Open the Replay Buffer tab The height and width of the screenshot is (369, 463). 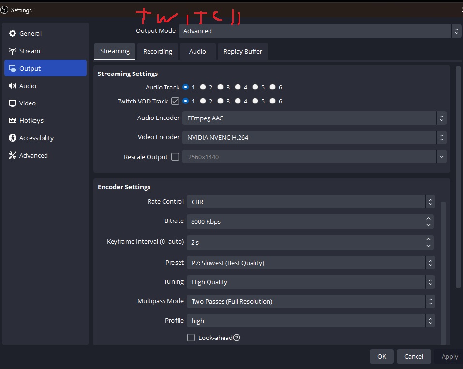pos(242,51)
